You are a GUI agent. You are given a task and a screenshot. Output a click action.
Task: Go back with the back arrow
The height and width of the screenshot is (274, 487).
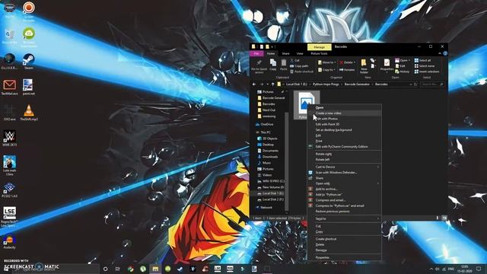254,84
